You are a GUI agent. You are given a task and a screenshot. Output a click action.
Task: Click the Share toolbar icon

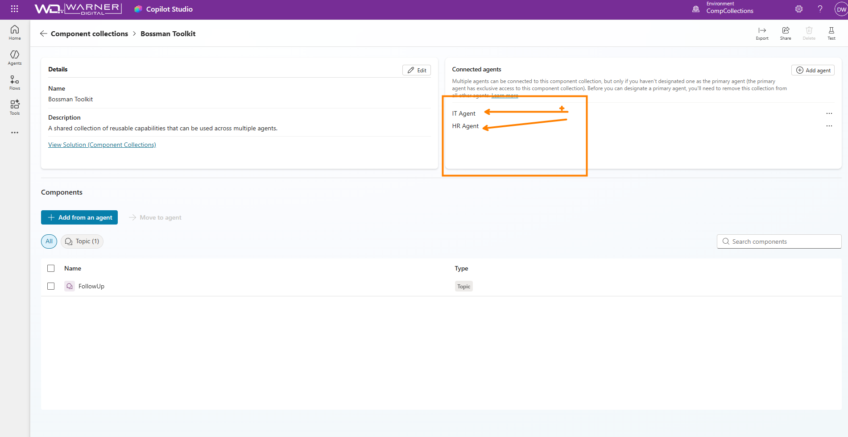pyautogui.click(x=786, y=33)
